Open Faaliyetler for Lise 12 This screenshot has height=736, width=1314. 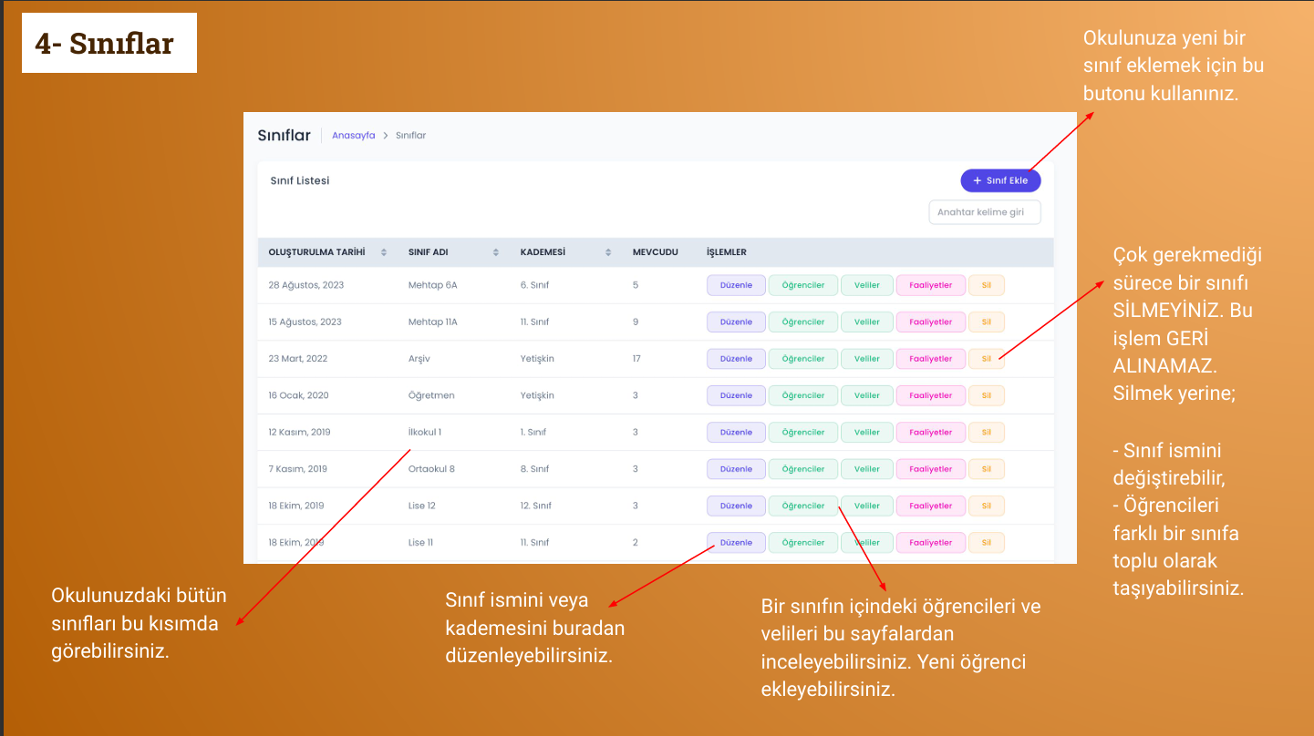pyautogui.click(x=930, y=506)
